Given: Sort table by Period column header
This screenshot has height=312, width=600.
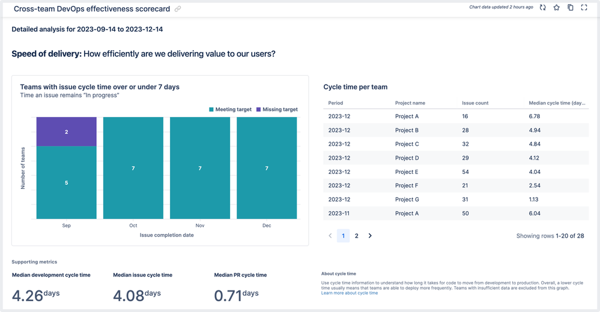Looking at the screenshot, I should pyautogui.click(x=336, y=103).
